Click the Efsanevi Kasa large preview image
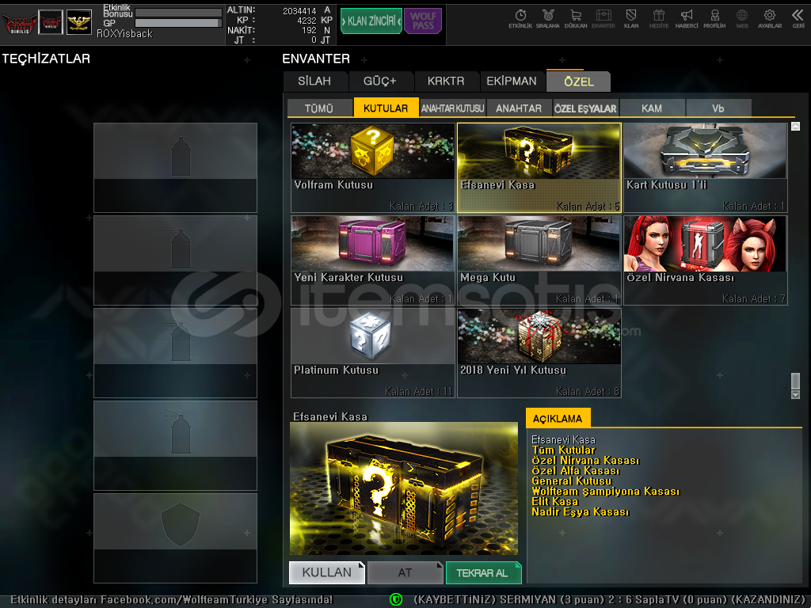 (403, 488)
